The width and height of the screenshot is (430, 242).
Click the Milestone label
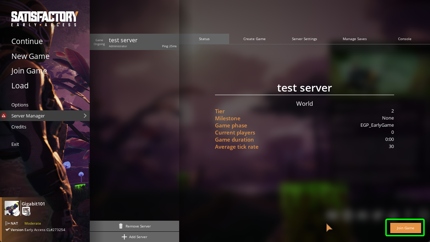click(x=228, y=118)
